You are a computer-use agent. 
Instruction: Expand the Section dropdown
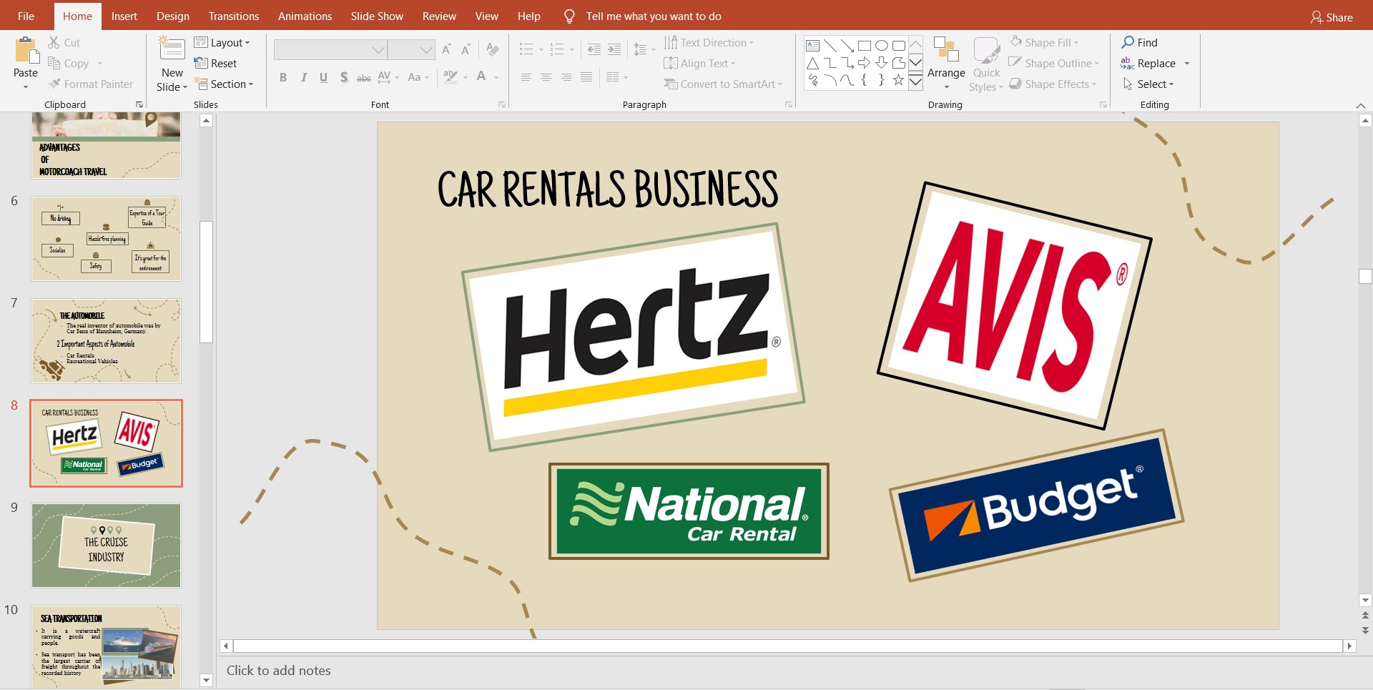(x=225, y=84)
